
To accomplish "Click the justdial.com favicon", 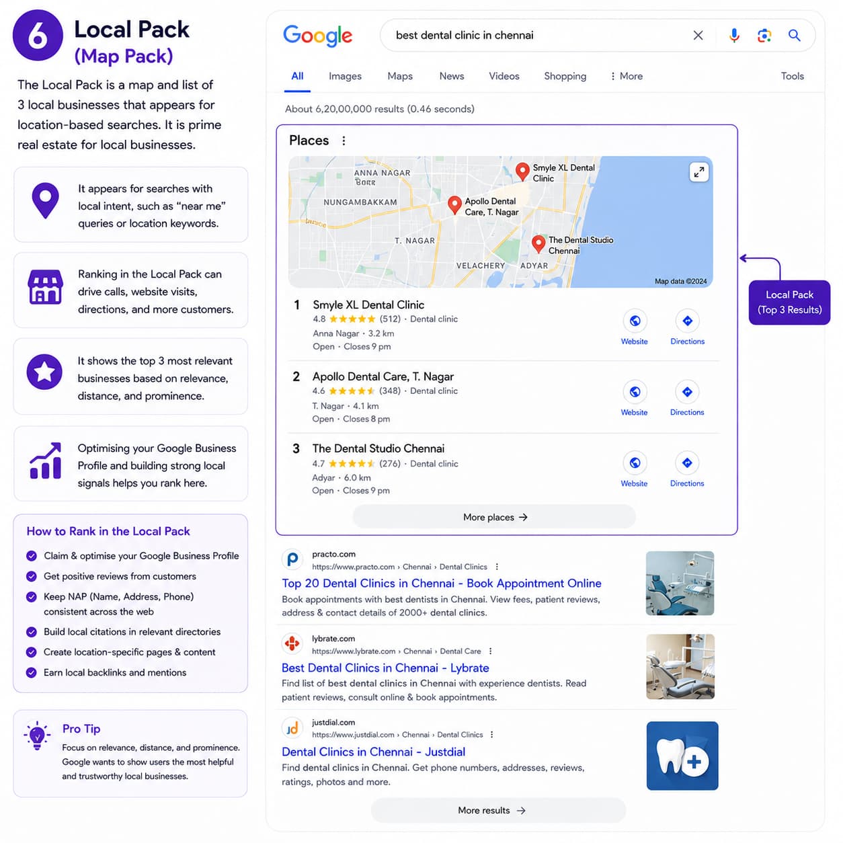I will click(x=292, y=728).
